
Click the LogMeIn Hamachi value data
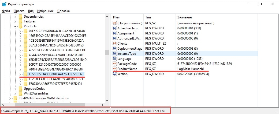tap(190, 69)
